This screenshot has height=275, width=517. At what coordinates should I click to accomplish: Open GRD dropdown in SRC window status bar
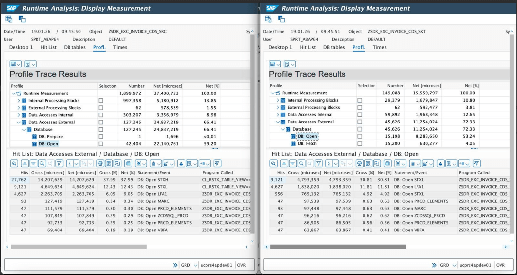coord(195,265)
